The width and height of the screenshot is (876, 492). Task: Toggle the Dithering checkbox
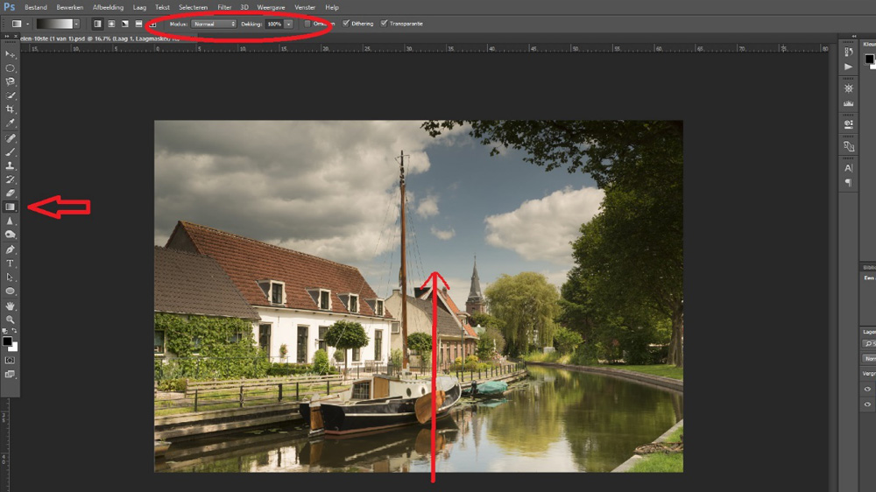click(346, 24)
